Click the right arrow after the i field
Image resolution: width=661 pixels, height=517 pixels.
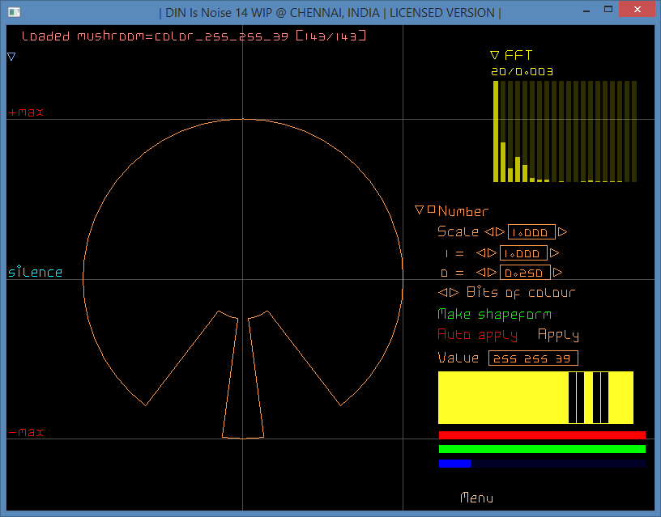pyautogui.click(x=554, y=253)
